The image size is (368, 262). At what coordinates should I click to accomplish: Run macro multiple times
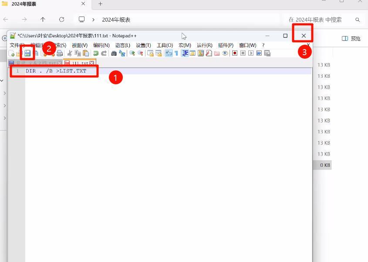[259, 53]
